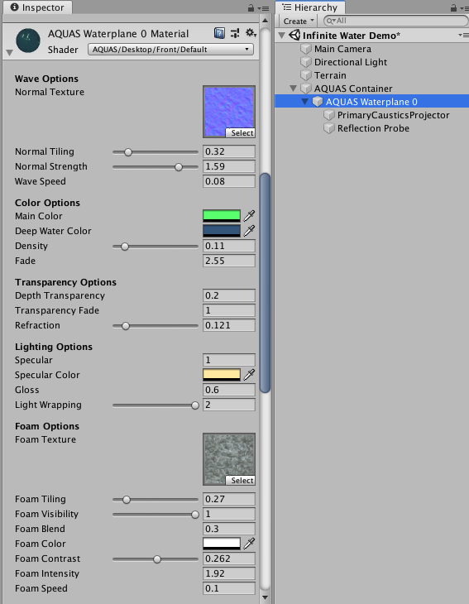Open the search filter dropdown in Hierarchy
Viewport: 469px width, 604px height.
[331, 21]
